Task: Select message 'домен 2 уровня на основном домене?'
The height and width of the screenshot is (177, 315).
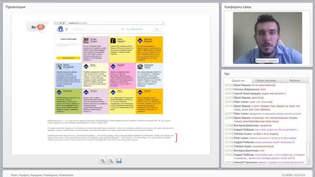Action: (282, 162)
